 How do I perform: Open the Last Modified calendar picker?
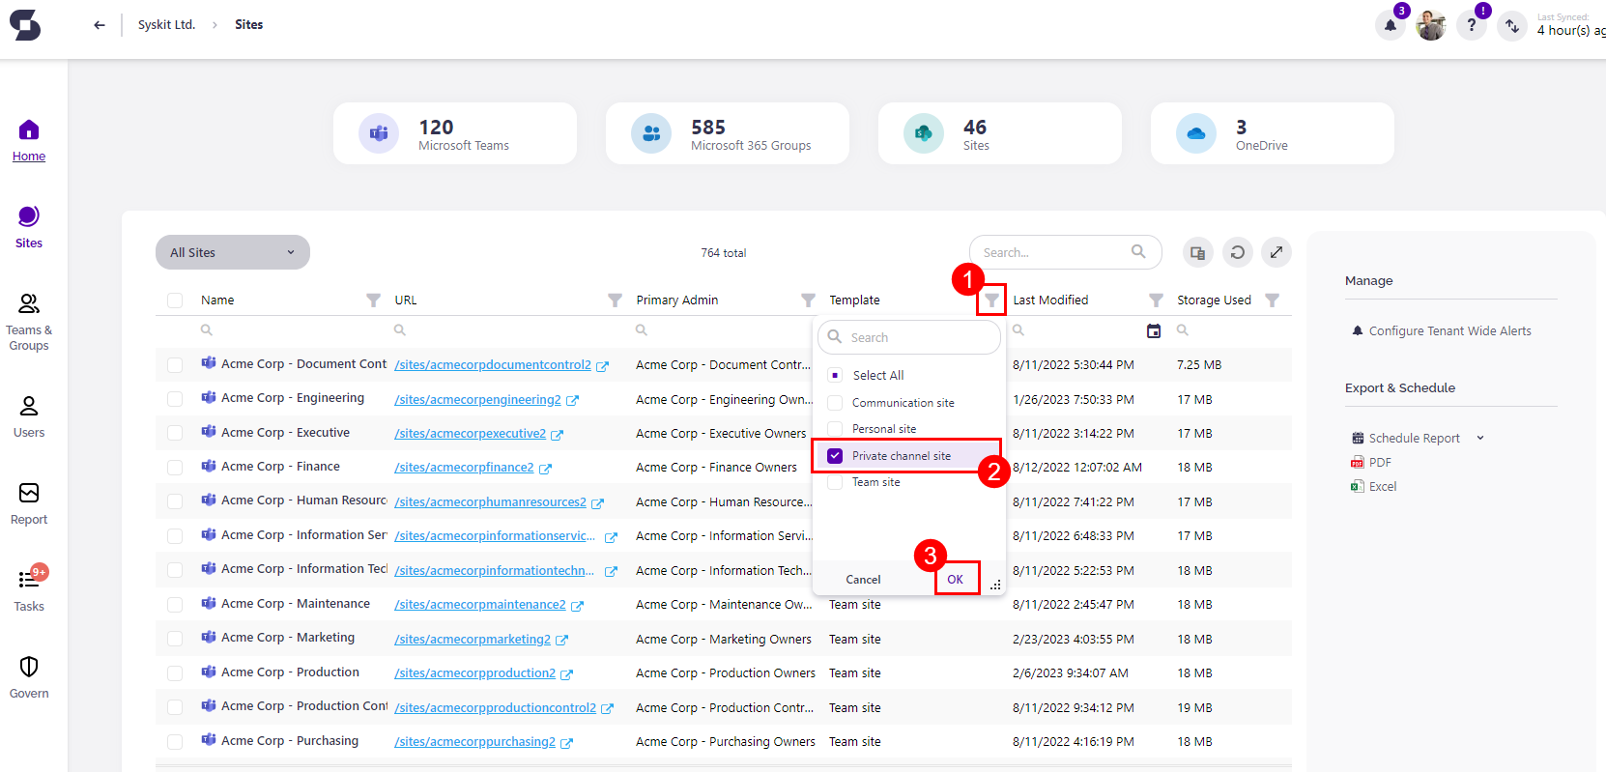[x=1154, y=330]
